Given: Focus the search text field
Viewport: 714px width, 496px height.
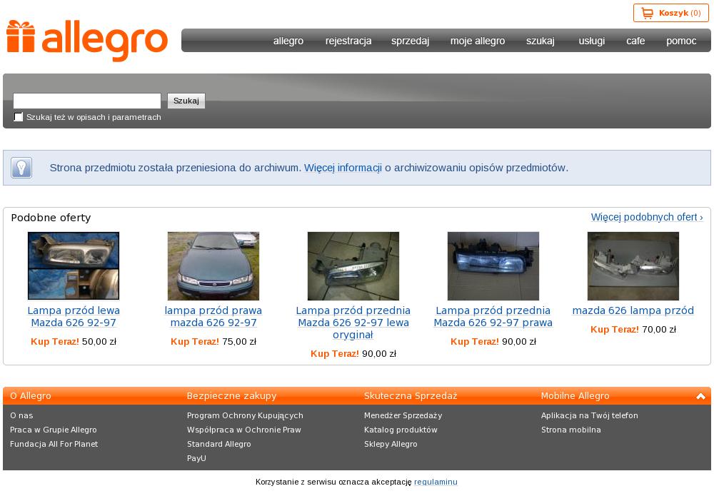Looking at the screenshot, I should tap(87, 101).
